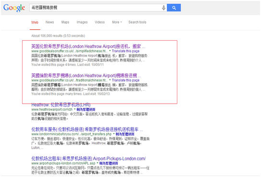Open traditionalchinese gooddealsonoffer URL dropdown arrow
261x177 pixels.
coord(110,80)
